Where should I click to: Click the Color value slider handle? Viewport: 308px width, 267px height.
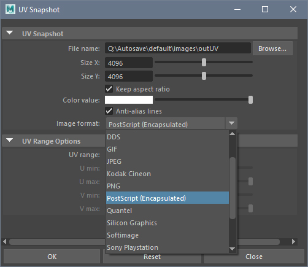tap(250, 100)
